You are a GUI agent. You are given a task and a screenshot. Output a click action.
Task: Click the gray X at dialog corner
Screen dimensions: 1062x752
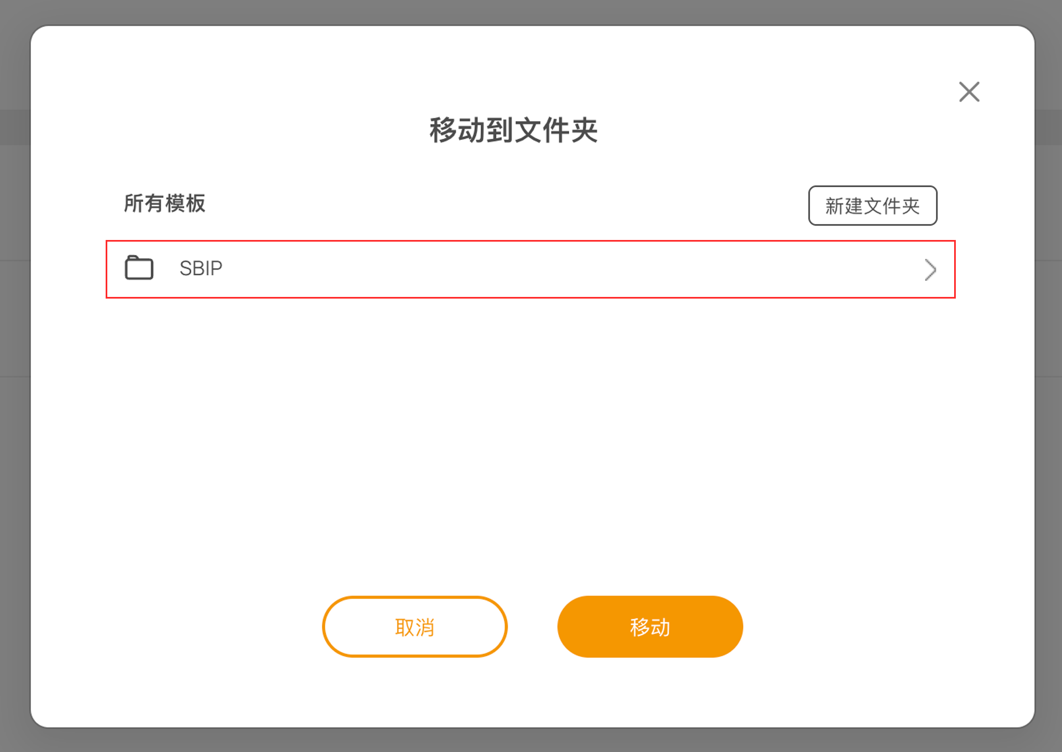tap(969, 92)
